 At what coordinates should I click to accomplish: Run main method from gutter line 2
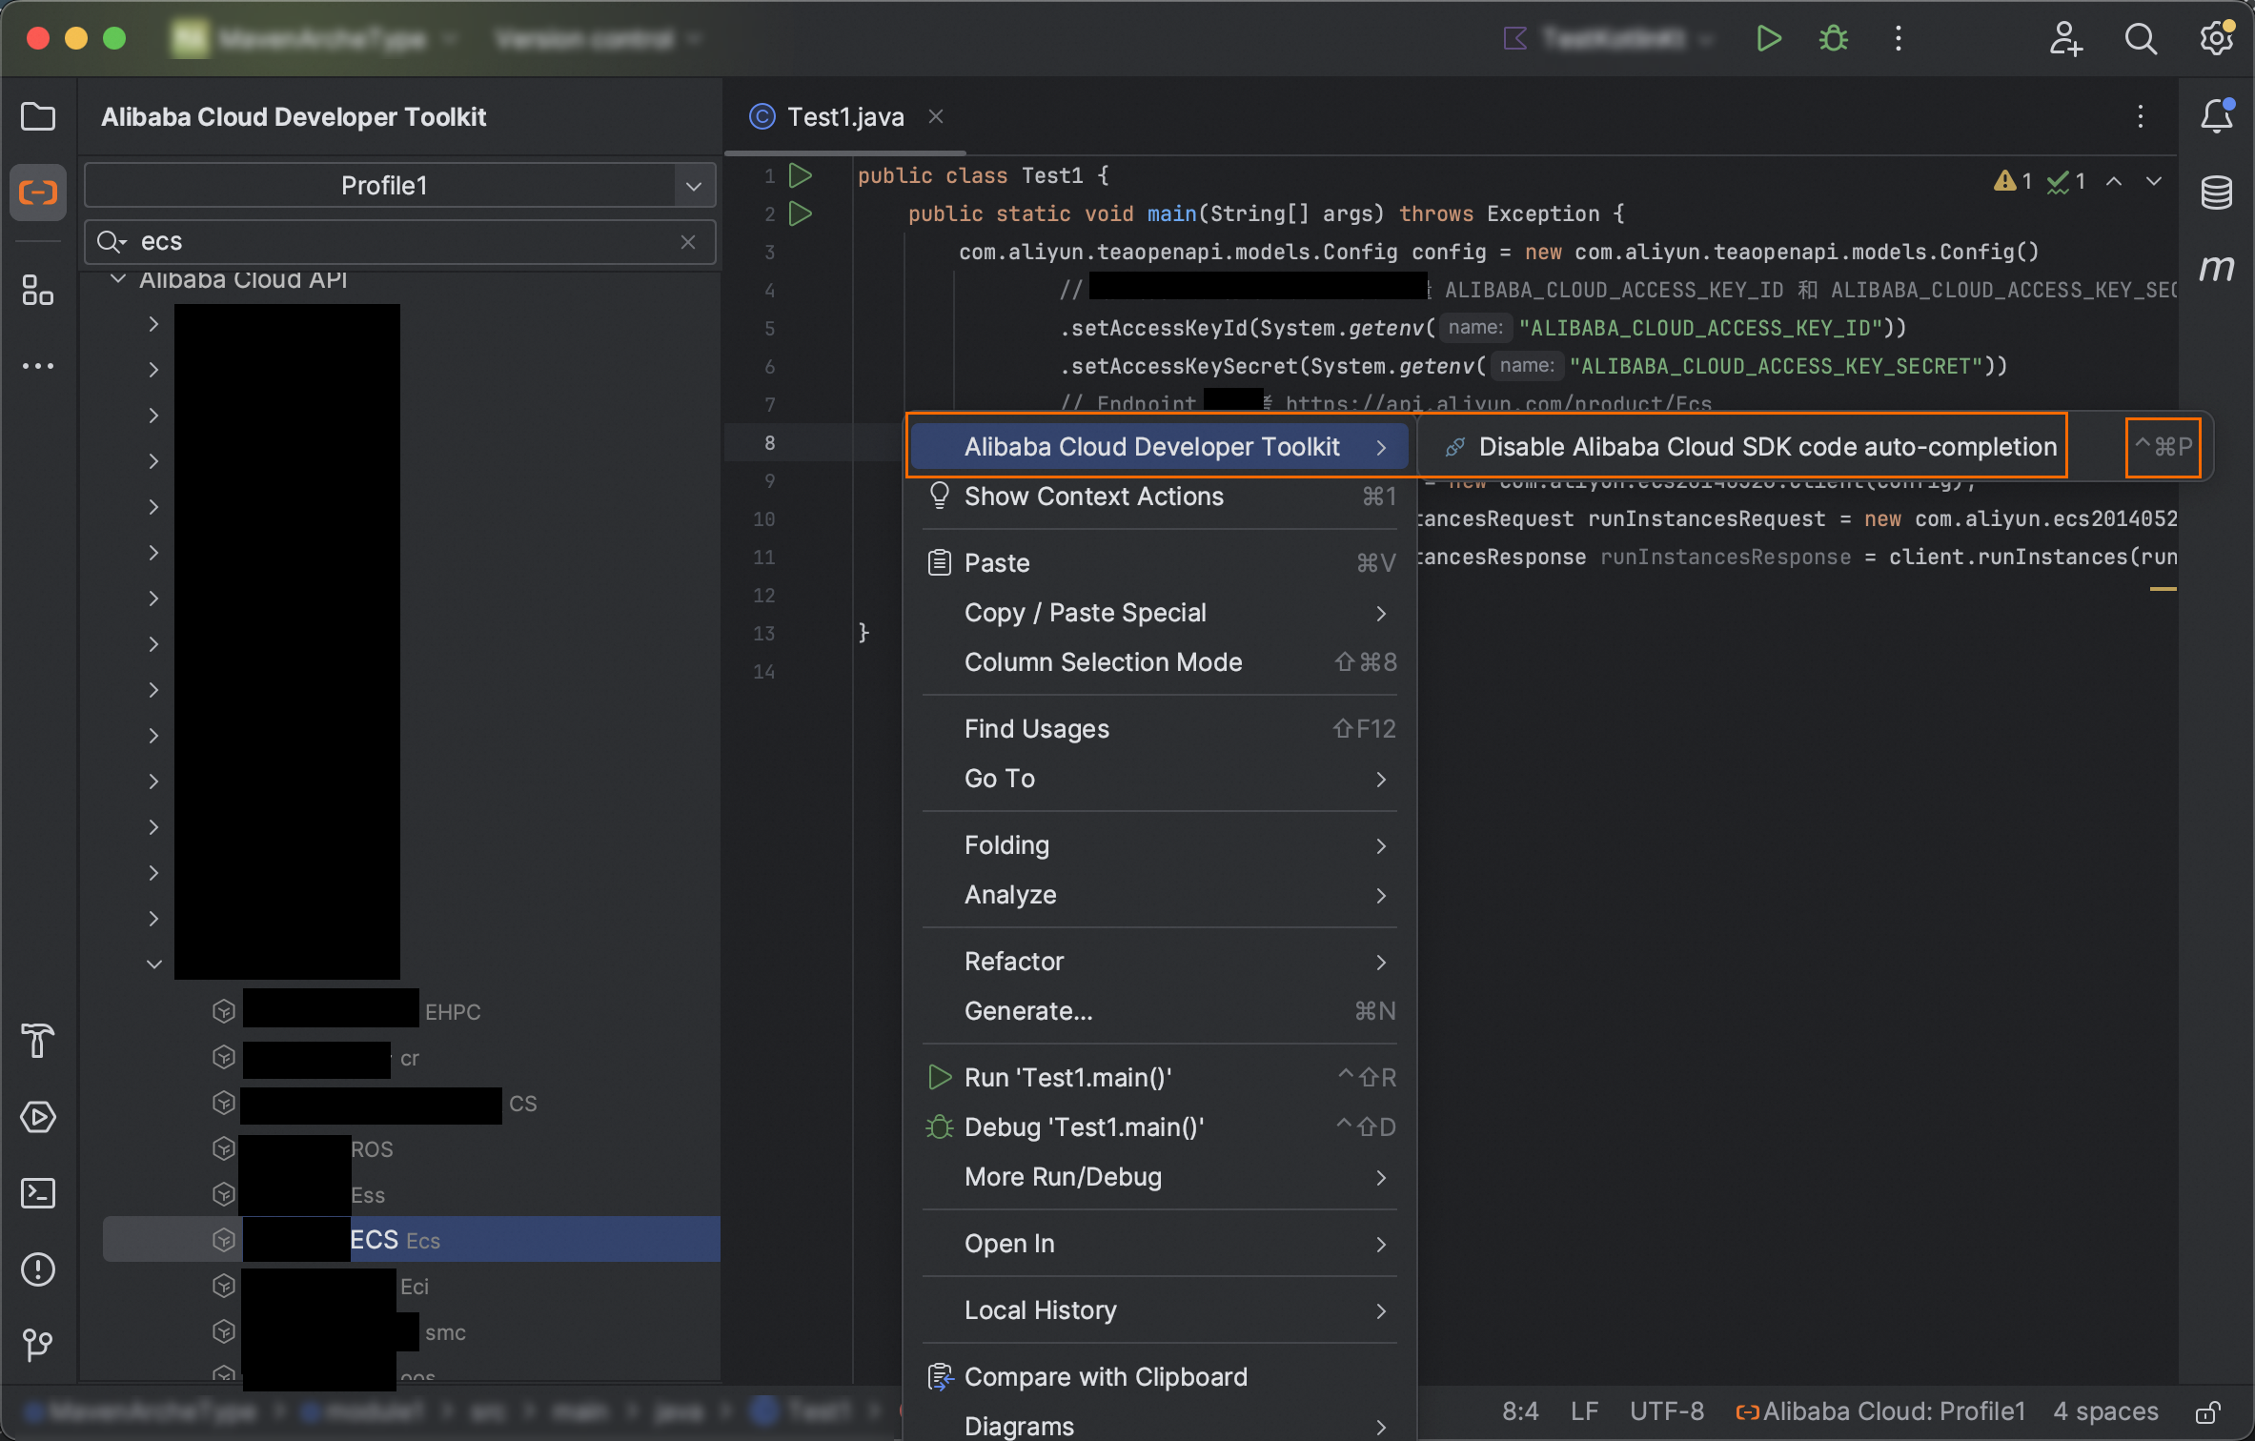coord(801,213)
